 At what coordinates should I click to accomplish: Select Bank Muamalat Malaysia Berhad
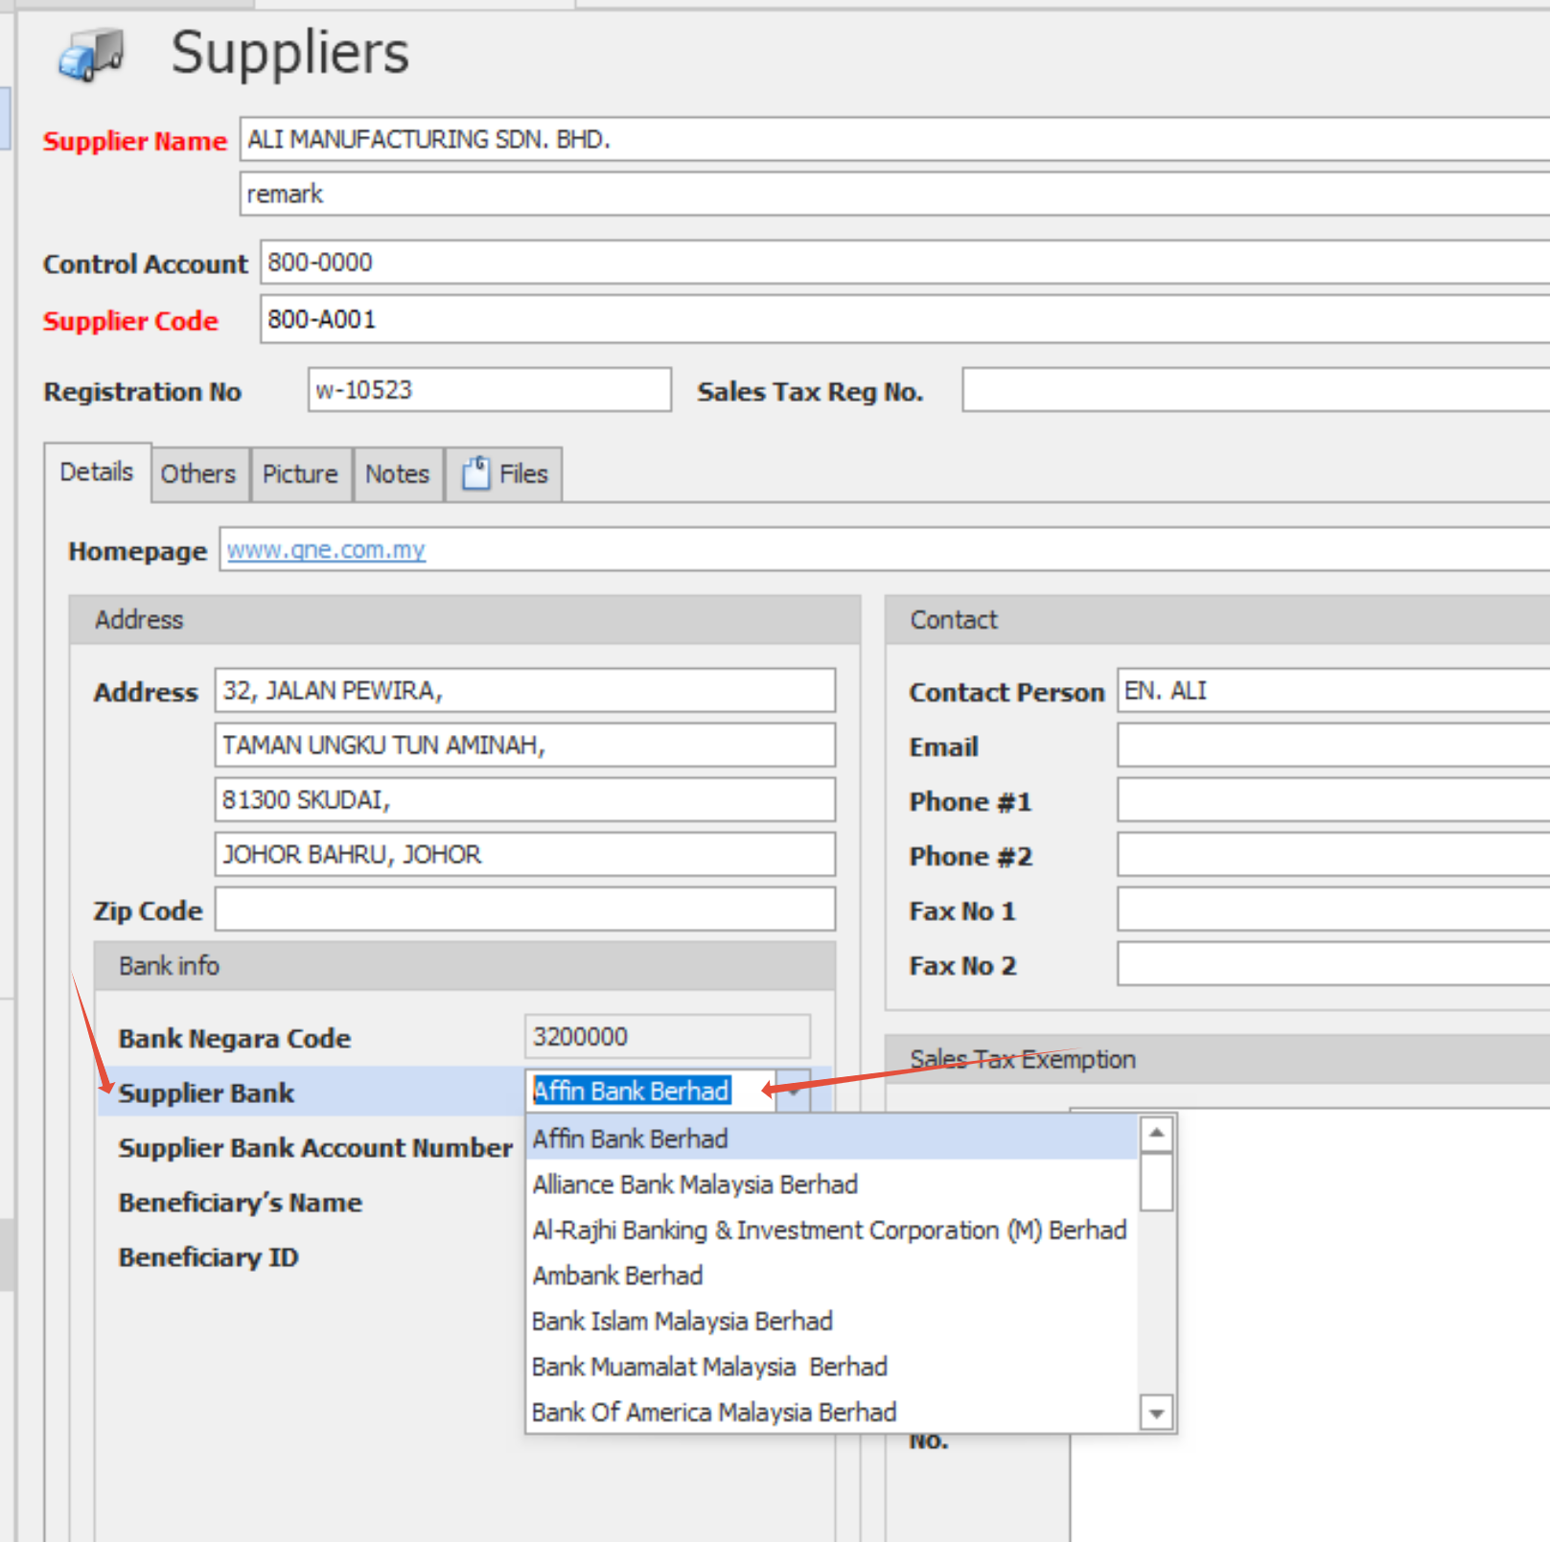(x=832, y=1367)
